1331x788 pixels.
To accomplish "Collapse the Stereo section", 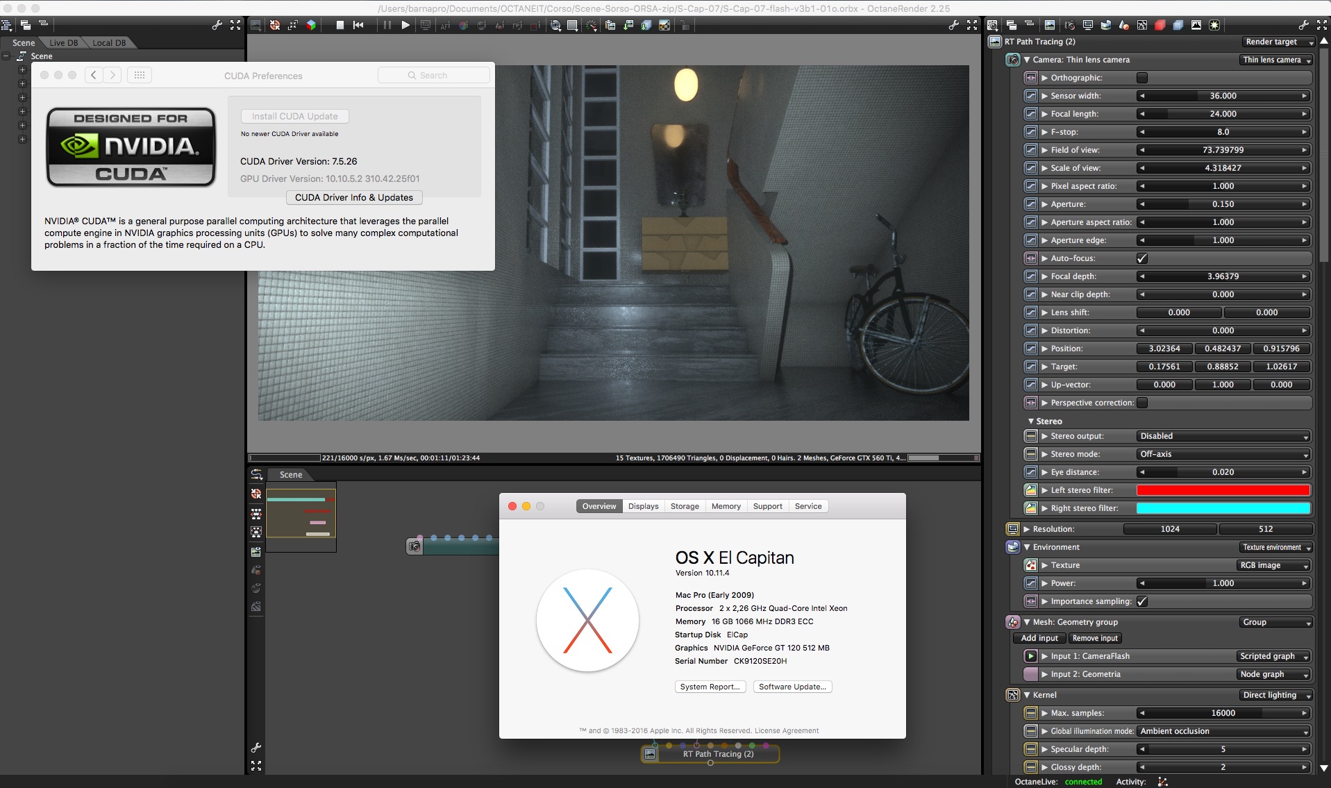I will pos(1031,421).
